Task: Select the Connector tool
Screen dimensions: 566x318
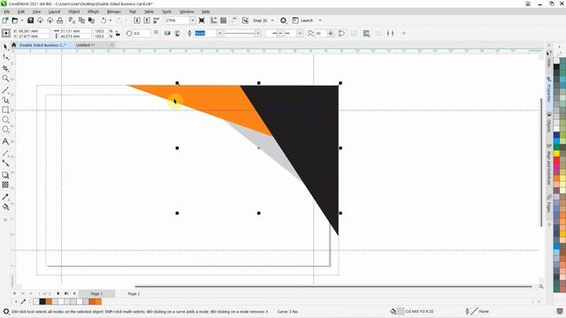Action: 5,163
